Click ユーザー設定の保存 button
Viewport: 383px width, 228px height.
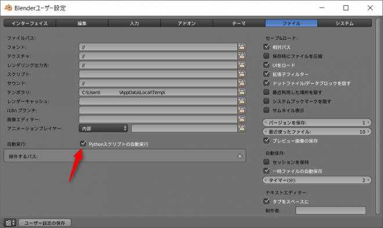click(45, 223)
